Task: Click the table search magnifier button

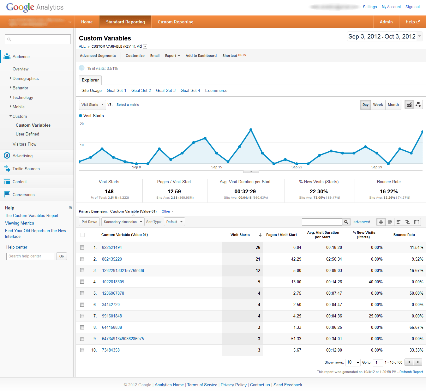Action: [346, 222]
